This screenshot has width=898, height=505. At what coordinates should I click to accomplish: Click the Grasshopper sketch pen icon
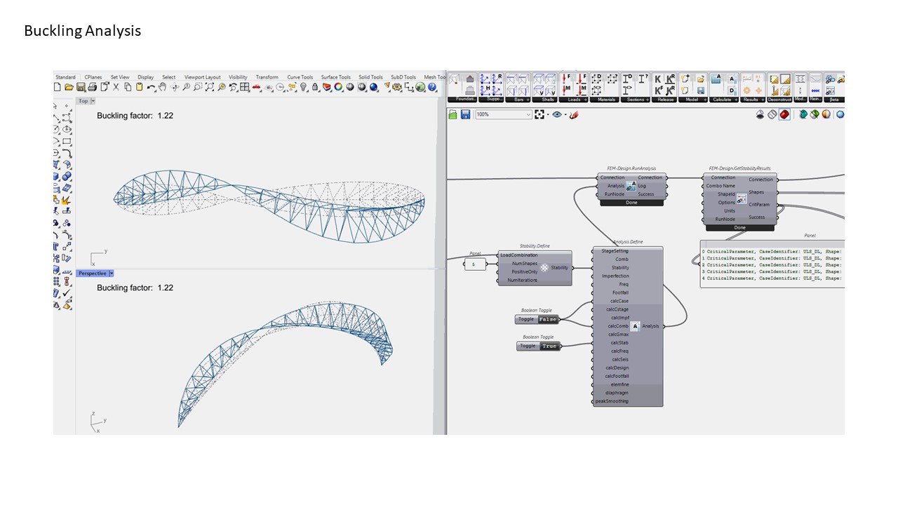574,114
